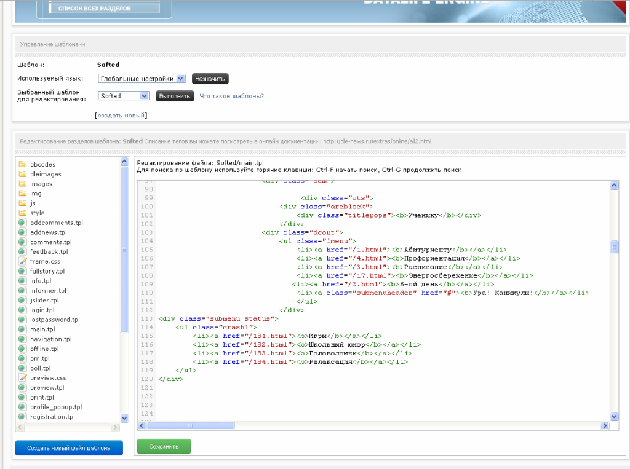The height and width of the screenshot is (469, 630).
Task: Select the preview.css file icon
Action: (22, 378)
